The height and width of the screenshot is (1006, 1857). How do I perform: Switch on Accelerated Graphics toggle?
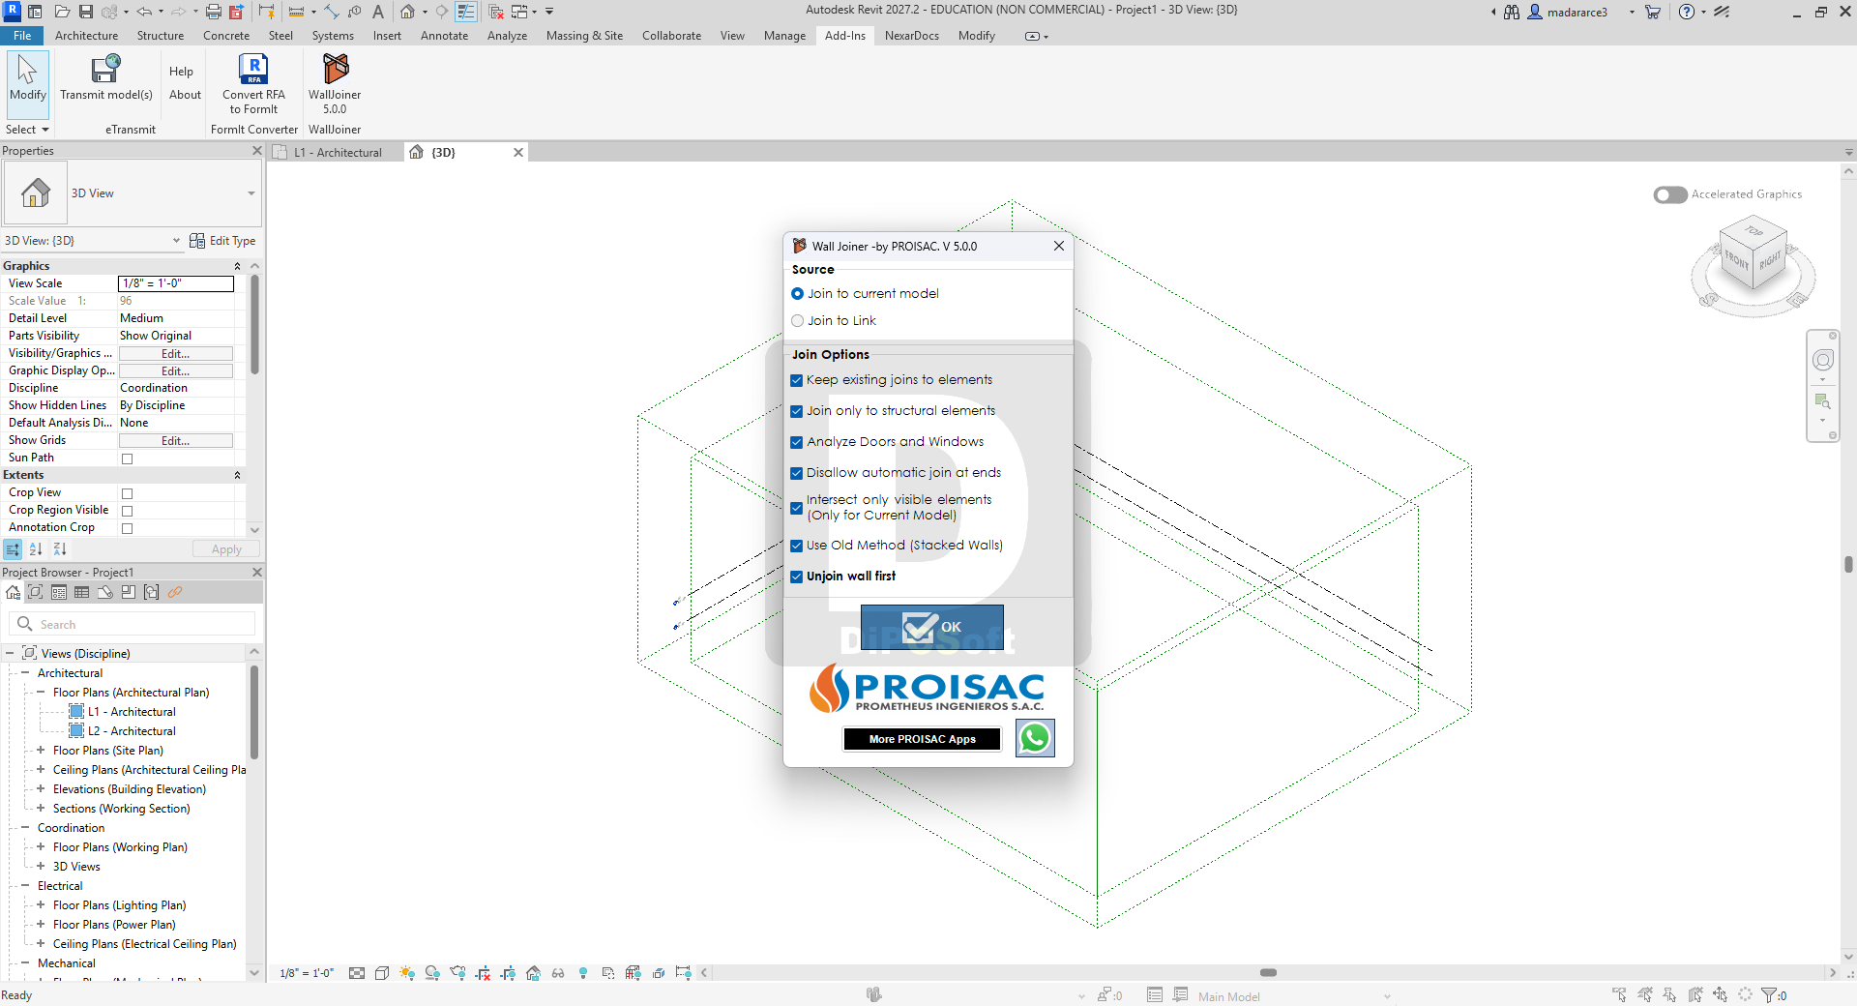tap(1670, 194)
